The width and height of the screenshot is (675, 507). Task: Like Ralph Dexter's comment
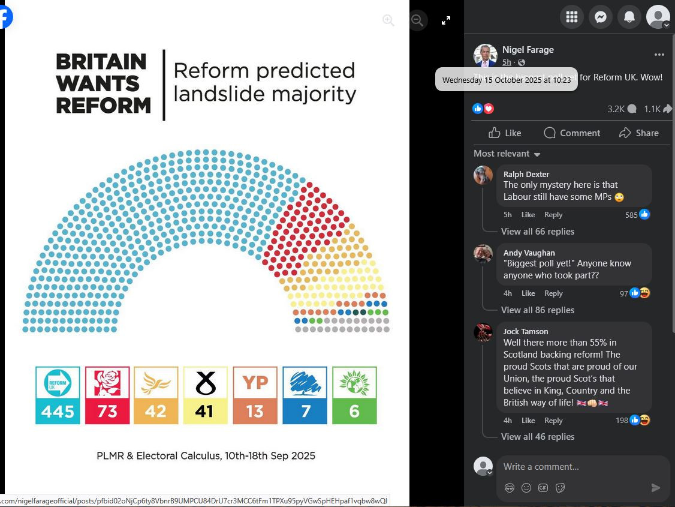pyautogui.click(x=528, y=215)
